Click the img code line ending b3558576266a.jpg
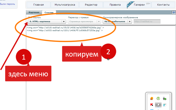This screenshot has height=110, width=176. coord(65,28)
